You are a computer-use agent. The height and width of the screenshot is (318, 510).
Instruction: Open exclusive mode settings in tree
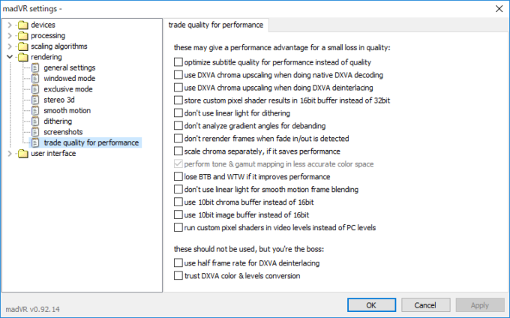(x=68, y=88)
